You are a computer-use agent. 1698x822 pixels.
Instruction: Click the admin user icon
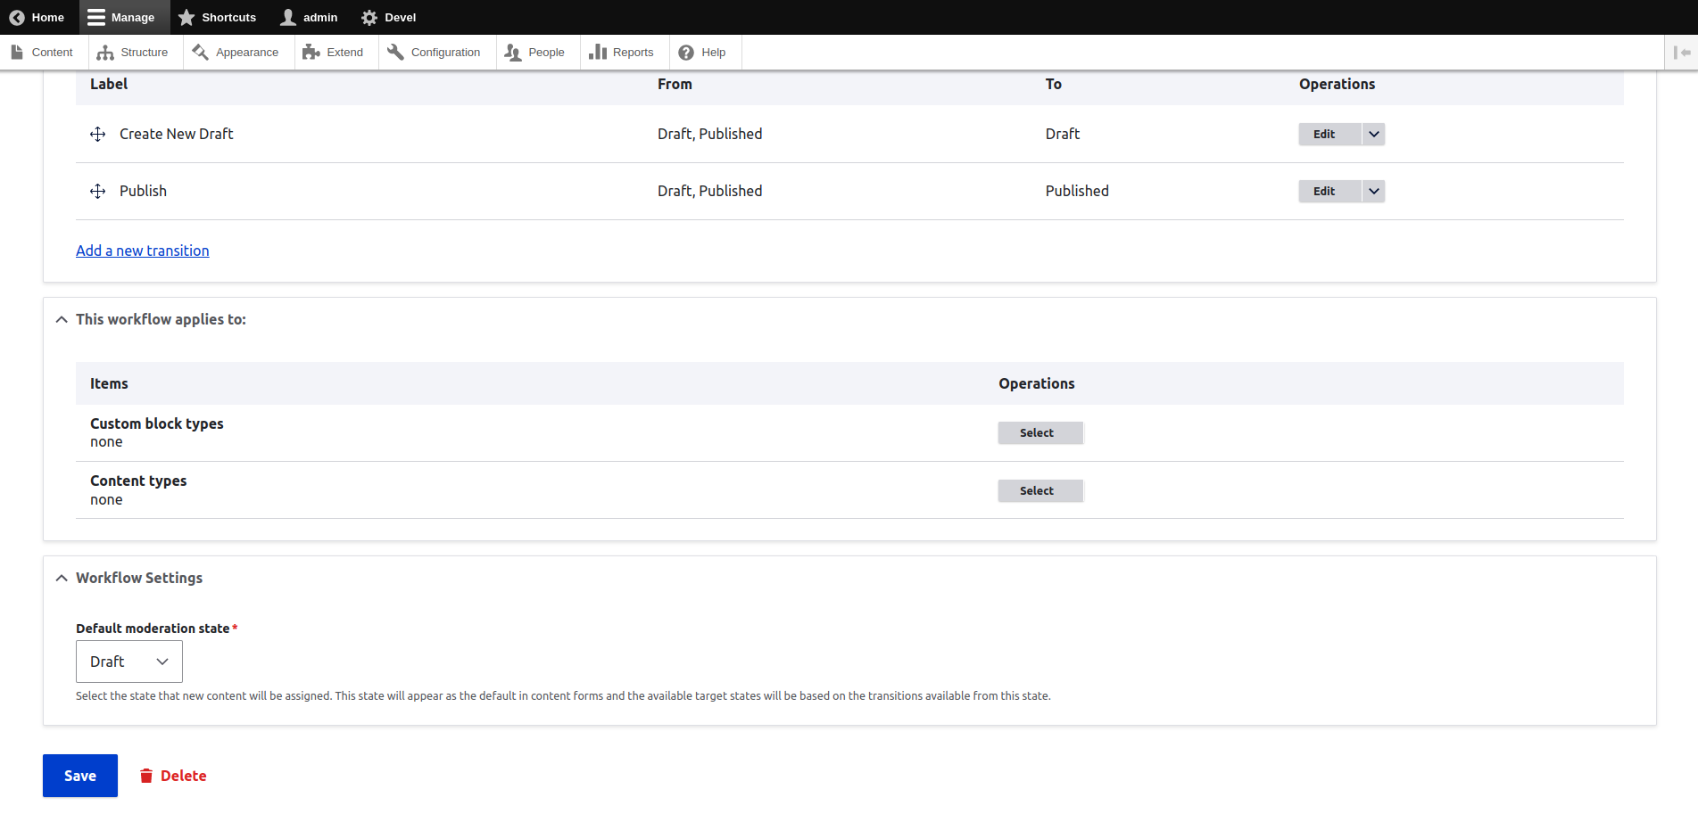pyautogui.click(x=286, y=17)
